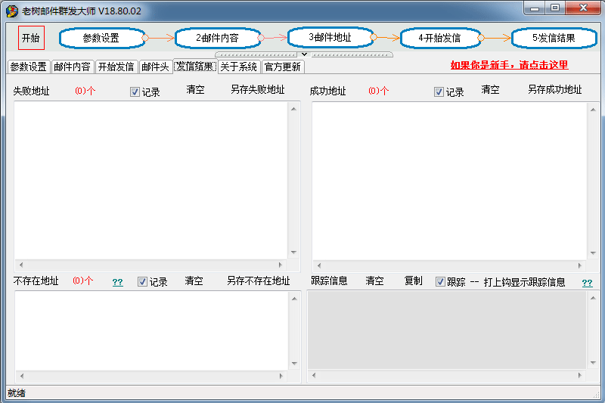
Task: Open the 关于系统 tab
Action: tap(239, 67)
